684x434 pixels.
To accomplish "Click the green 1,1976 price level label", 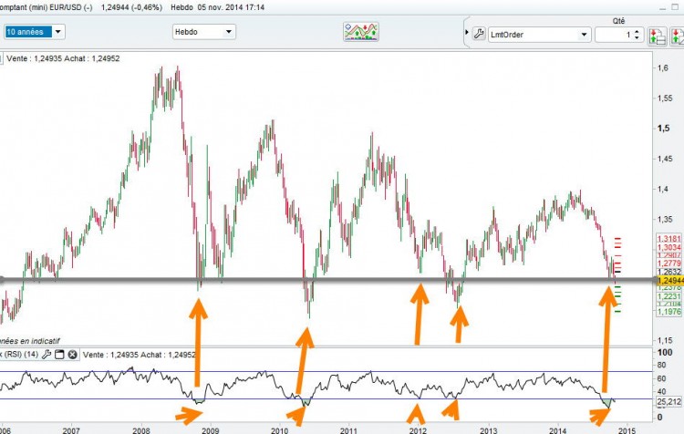I will 668,312.
